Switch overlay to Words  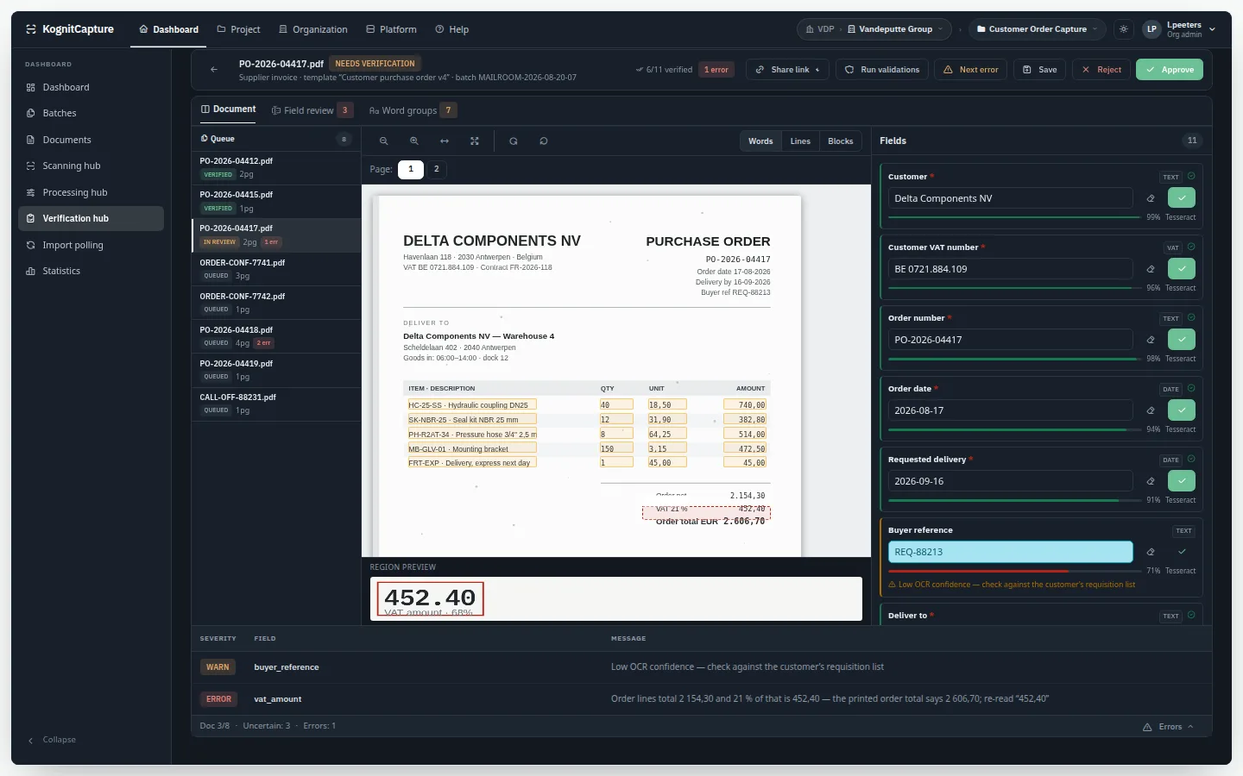760,141
